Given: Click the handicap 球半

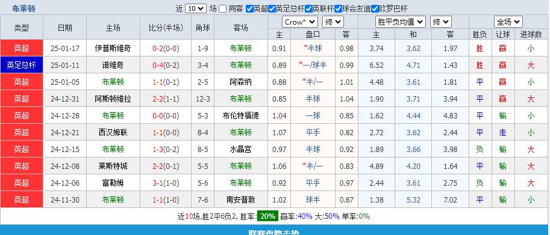Looking at the screenshot, I should [x=313, y=200].
